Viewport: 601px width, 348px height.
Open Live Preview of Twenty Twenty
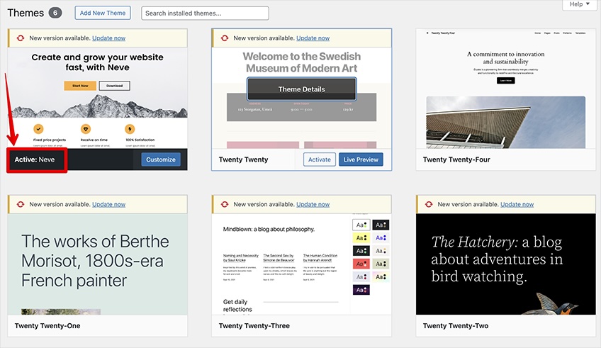361,159
